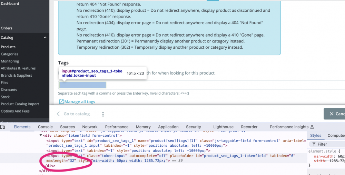The image size is (345, 175).
Task: Follow the Manage all tags link
Action: coord(80,102)
